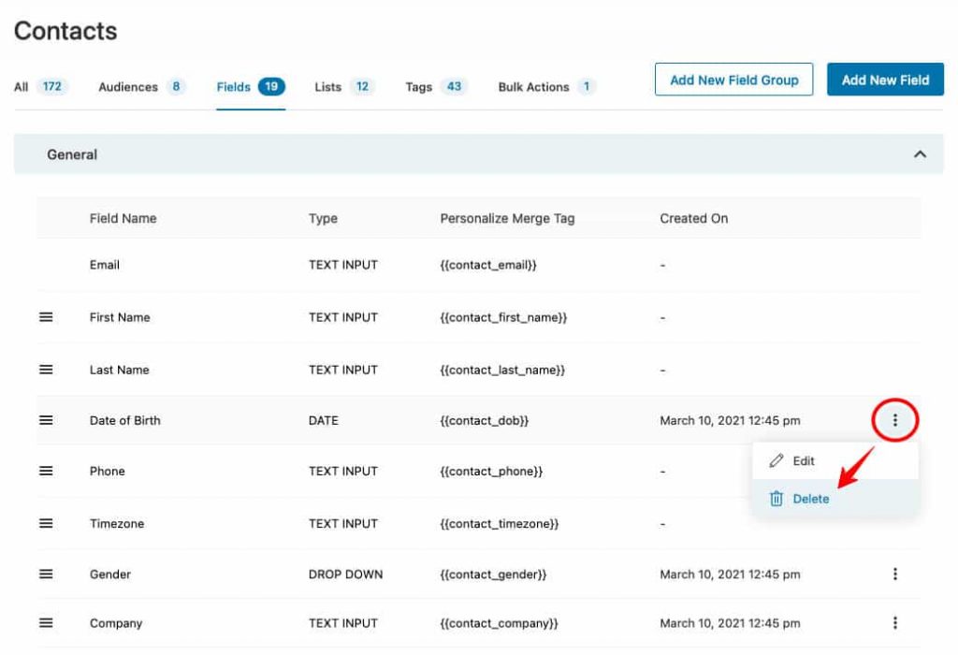
Task: Click the Gender row created date
Action: 730,575
